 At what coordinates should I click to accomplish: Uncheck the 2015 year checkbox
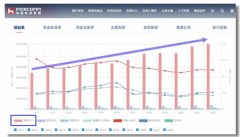click(x=70, y=130)
